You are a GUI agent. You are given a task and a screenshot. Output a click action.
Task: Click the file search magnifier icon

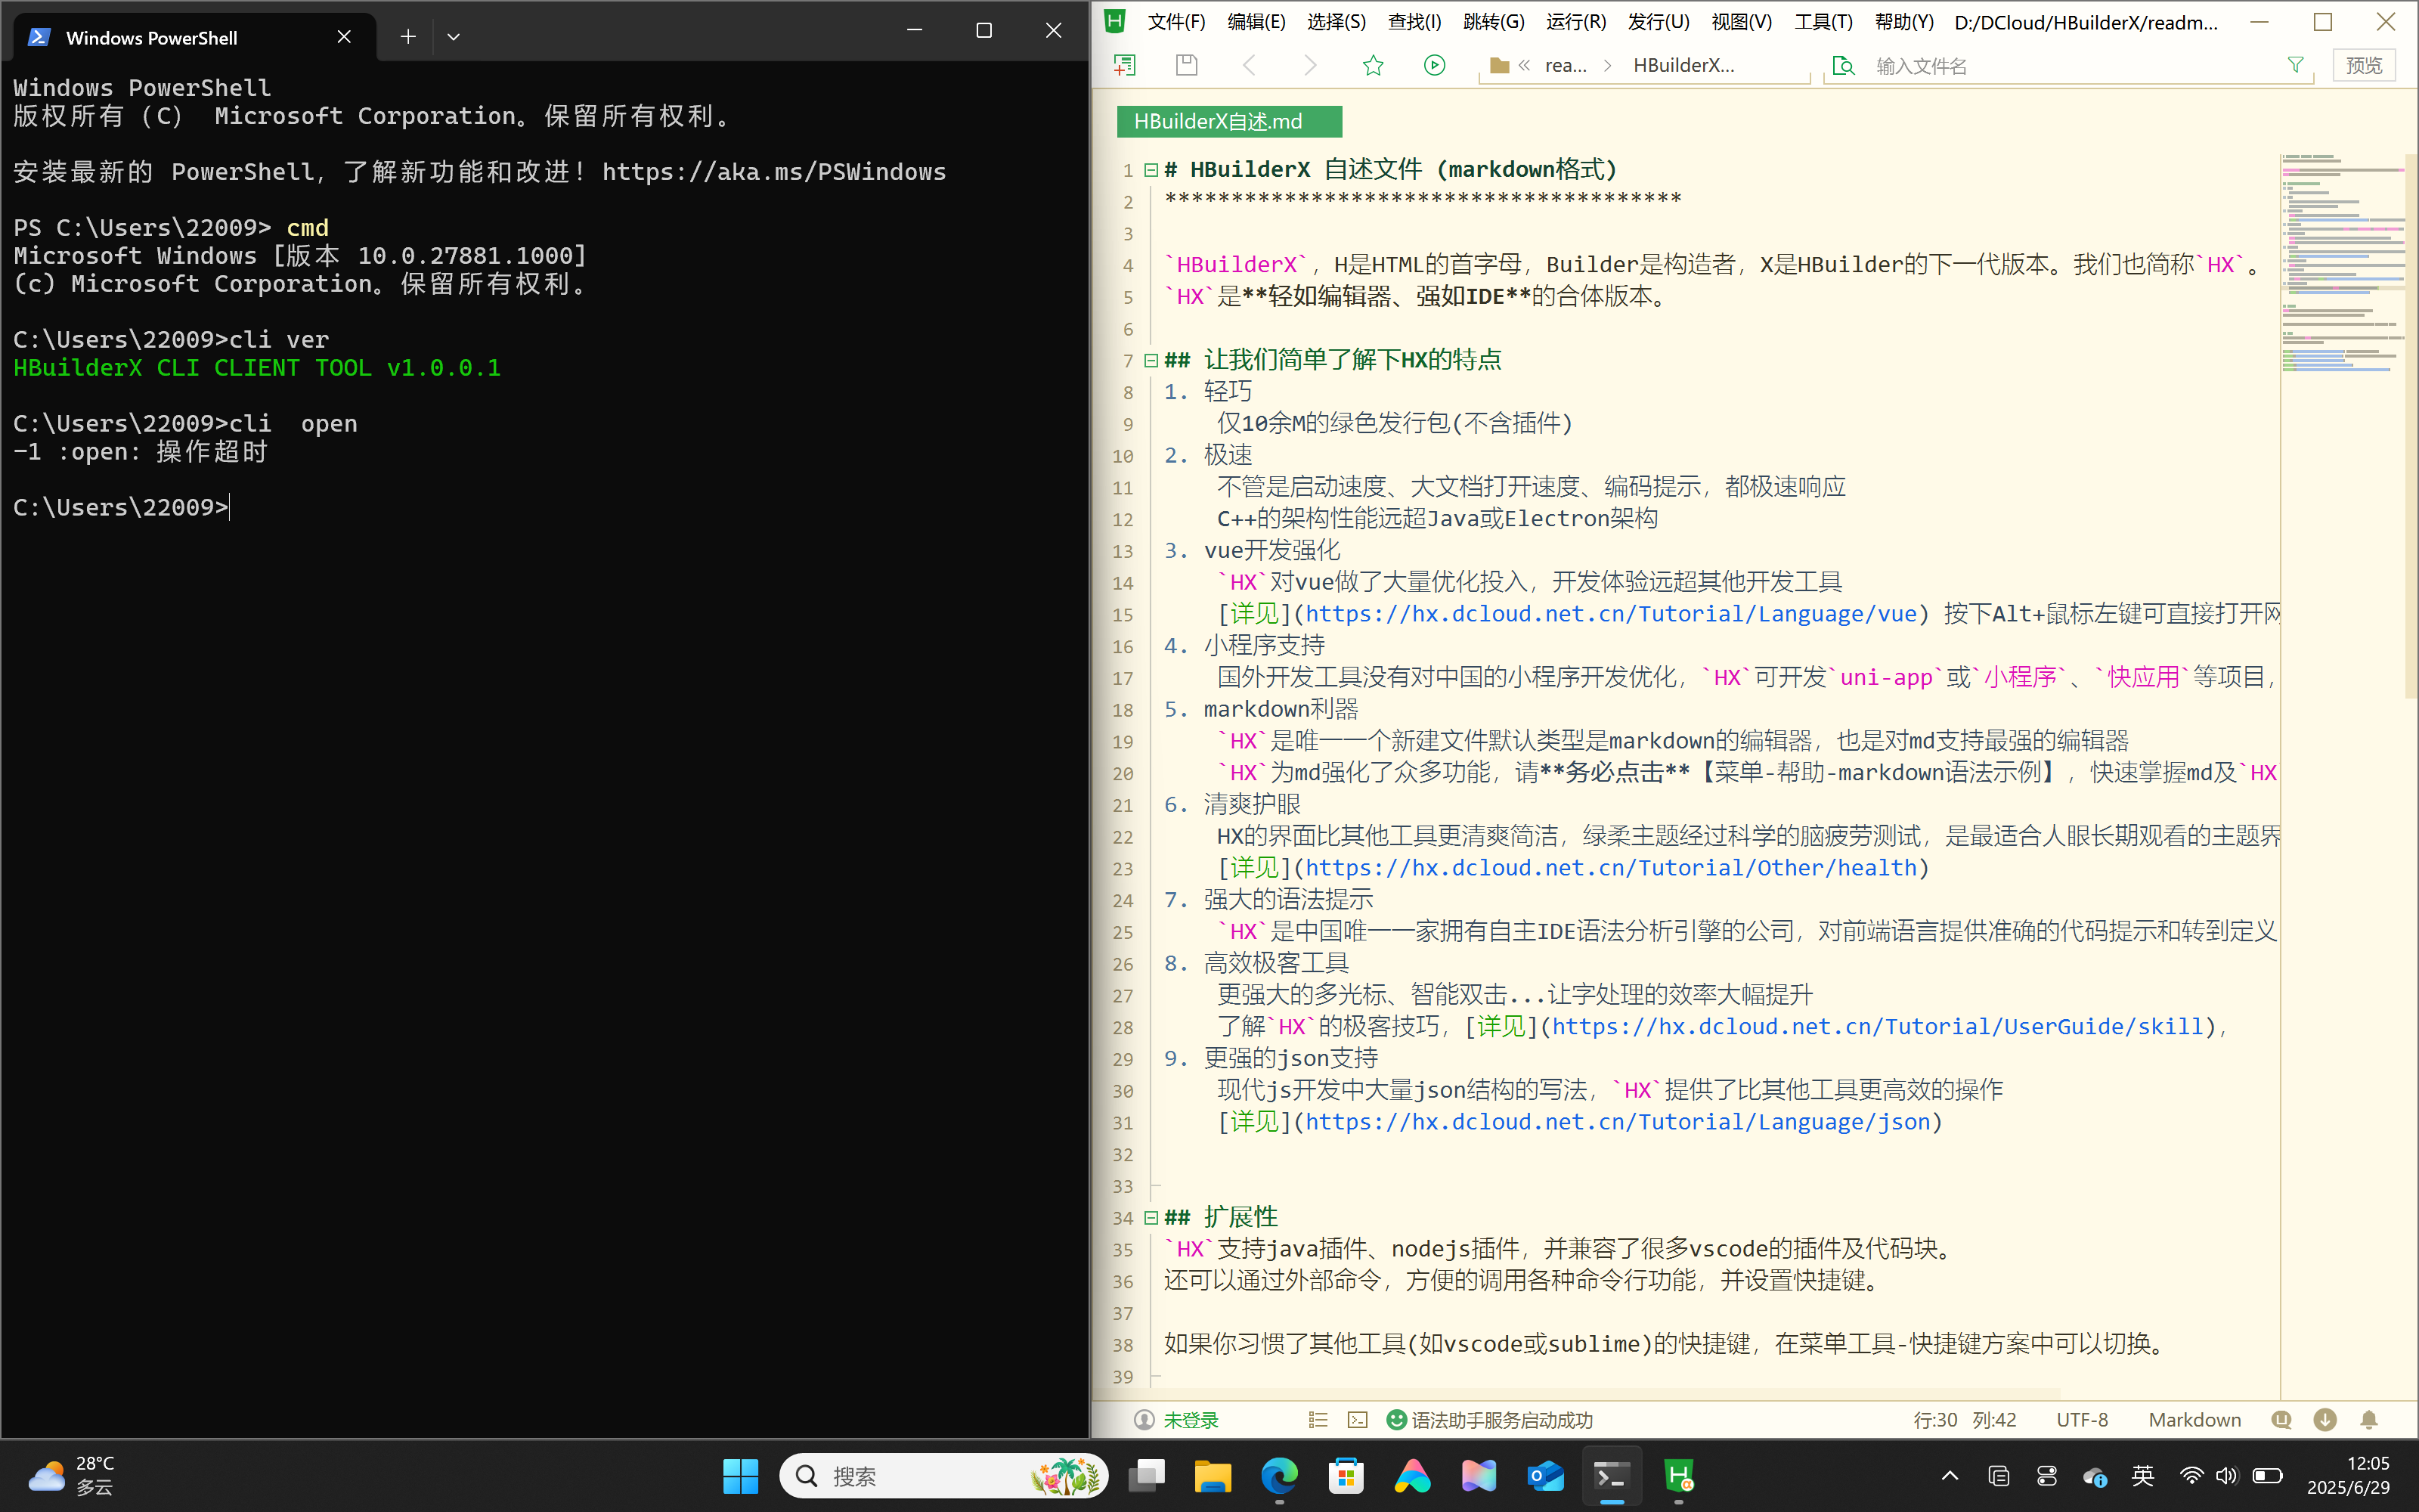1843,66
